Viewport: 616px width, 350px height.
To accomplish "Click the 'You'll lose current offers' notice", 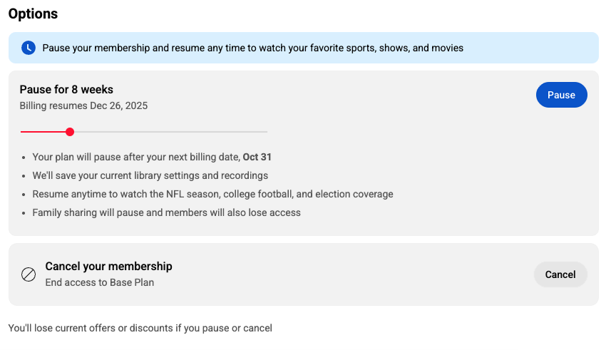I will 140,328.
